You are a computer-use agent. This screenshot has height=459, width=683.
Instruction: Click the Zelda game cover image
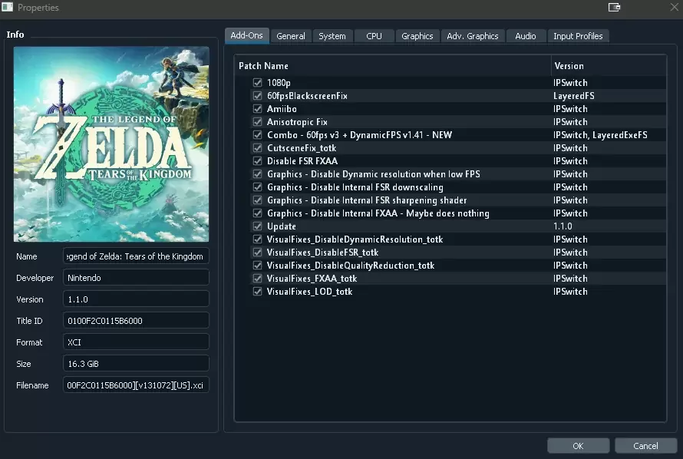point(111,144)
